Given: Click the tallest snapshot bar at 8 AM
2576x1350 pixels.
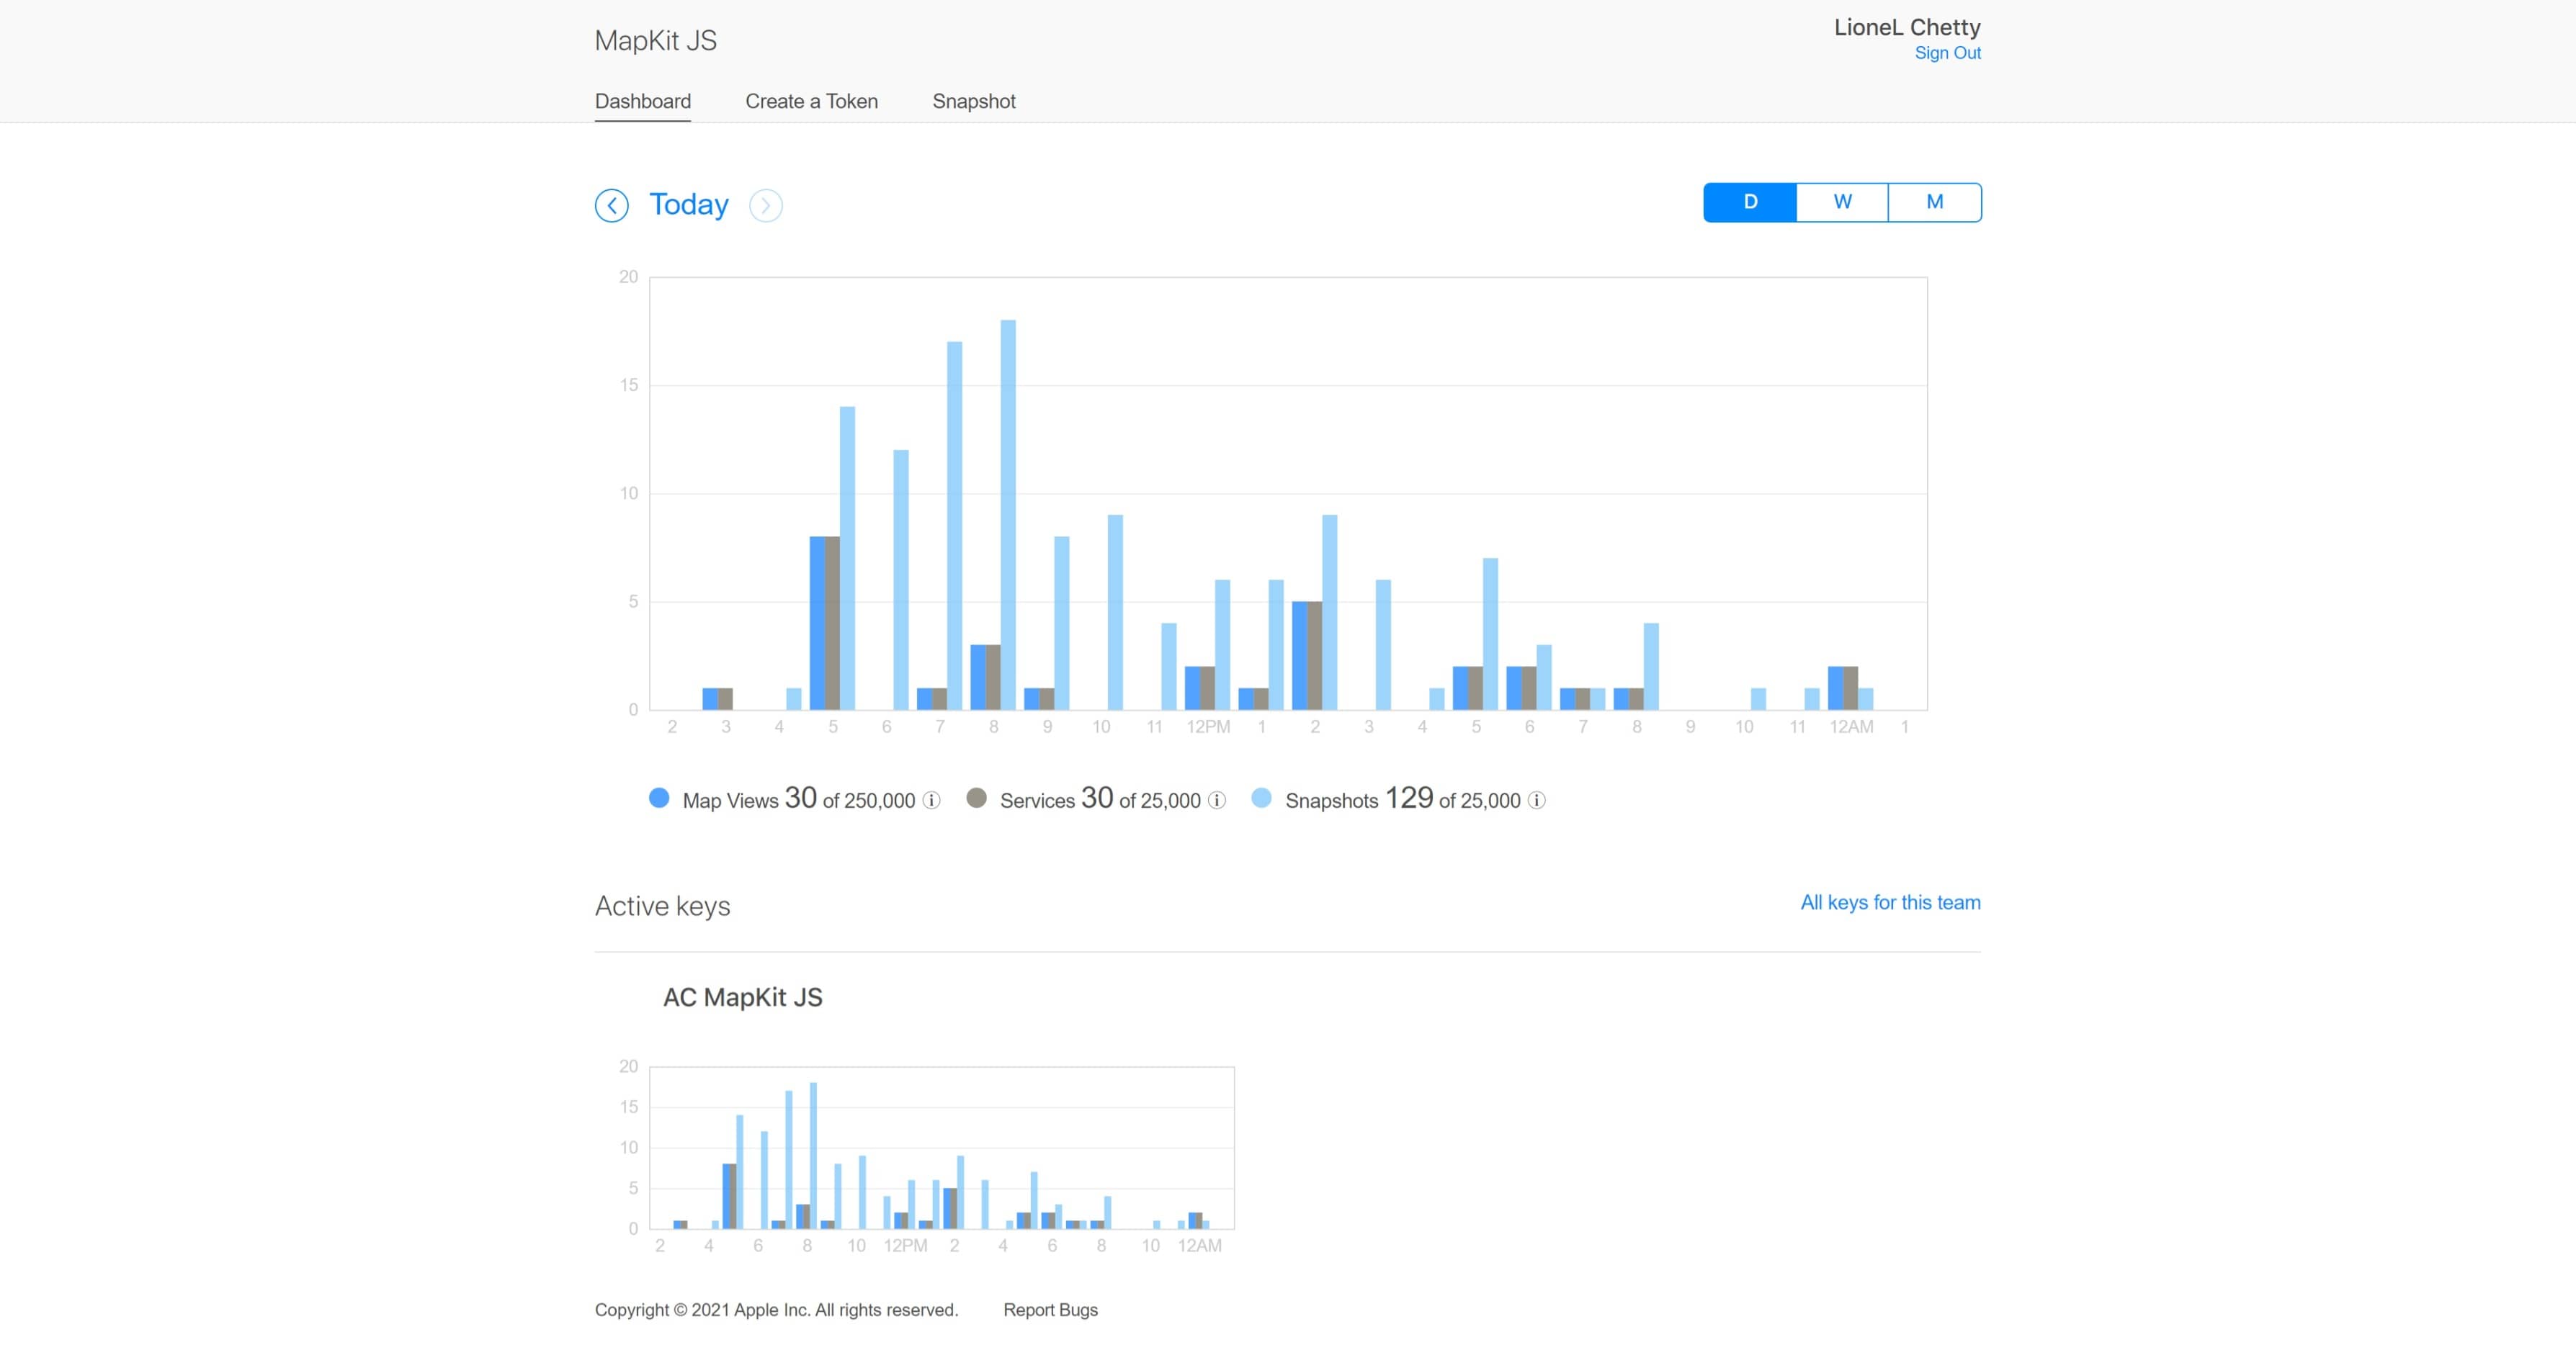Looking at the screenshot, I should 1008,515.
